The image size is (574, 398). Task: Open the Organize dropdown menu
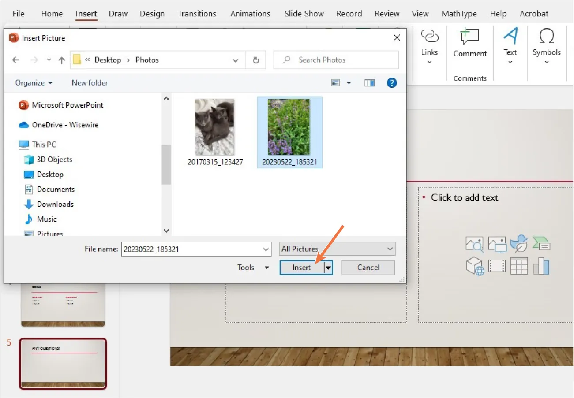point(34,82)
